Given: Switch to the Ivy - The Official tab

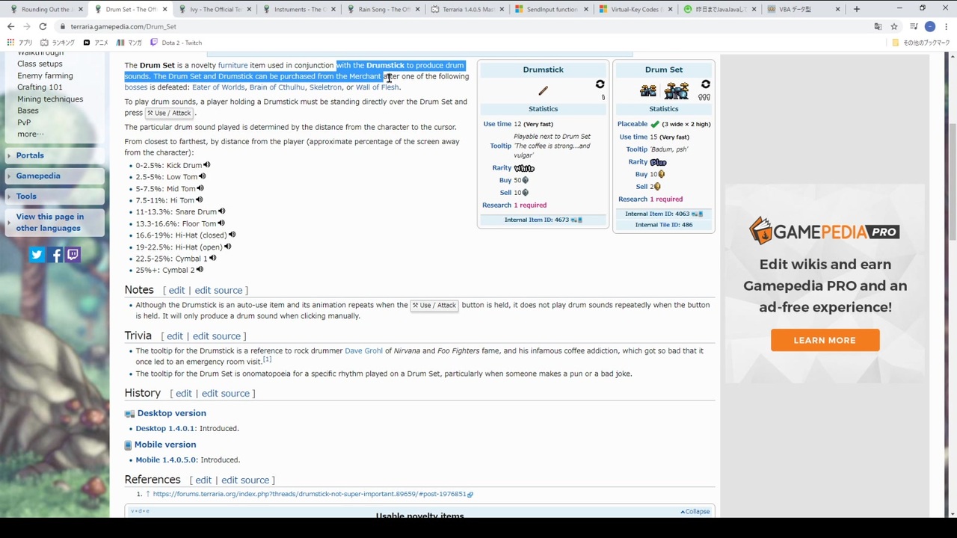Looking at the screenshot, I should click(x=215, y=9).
